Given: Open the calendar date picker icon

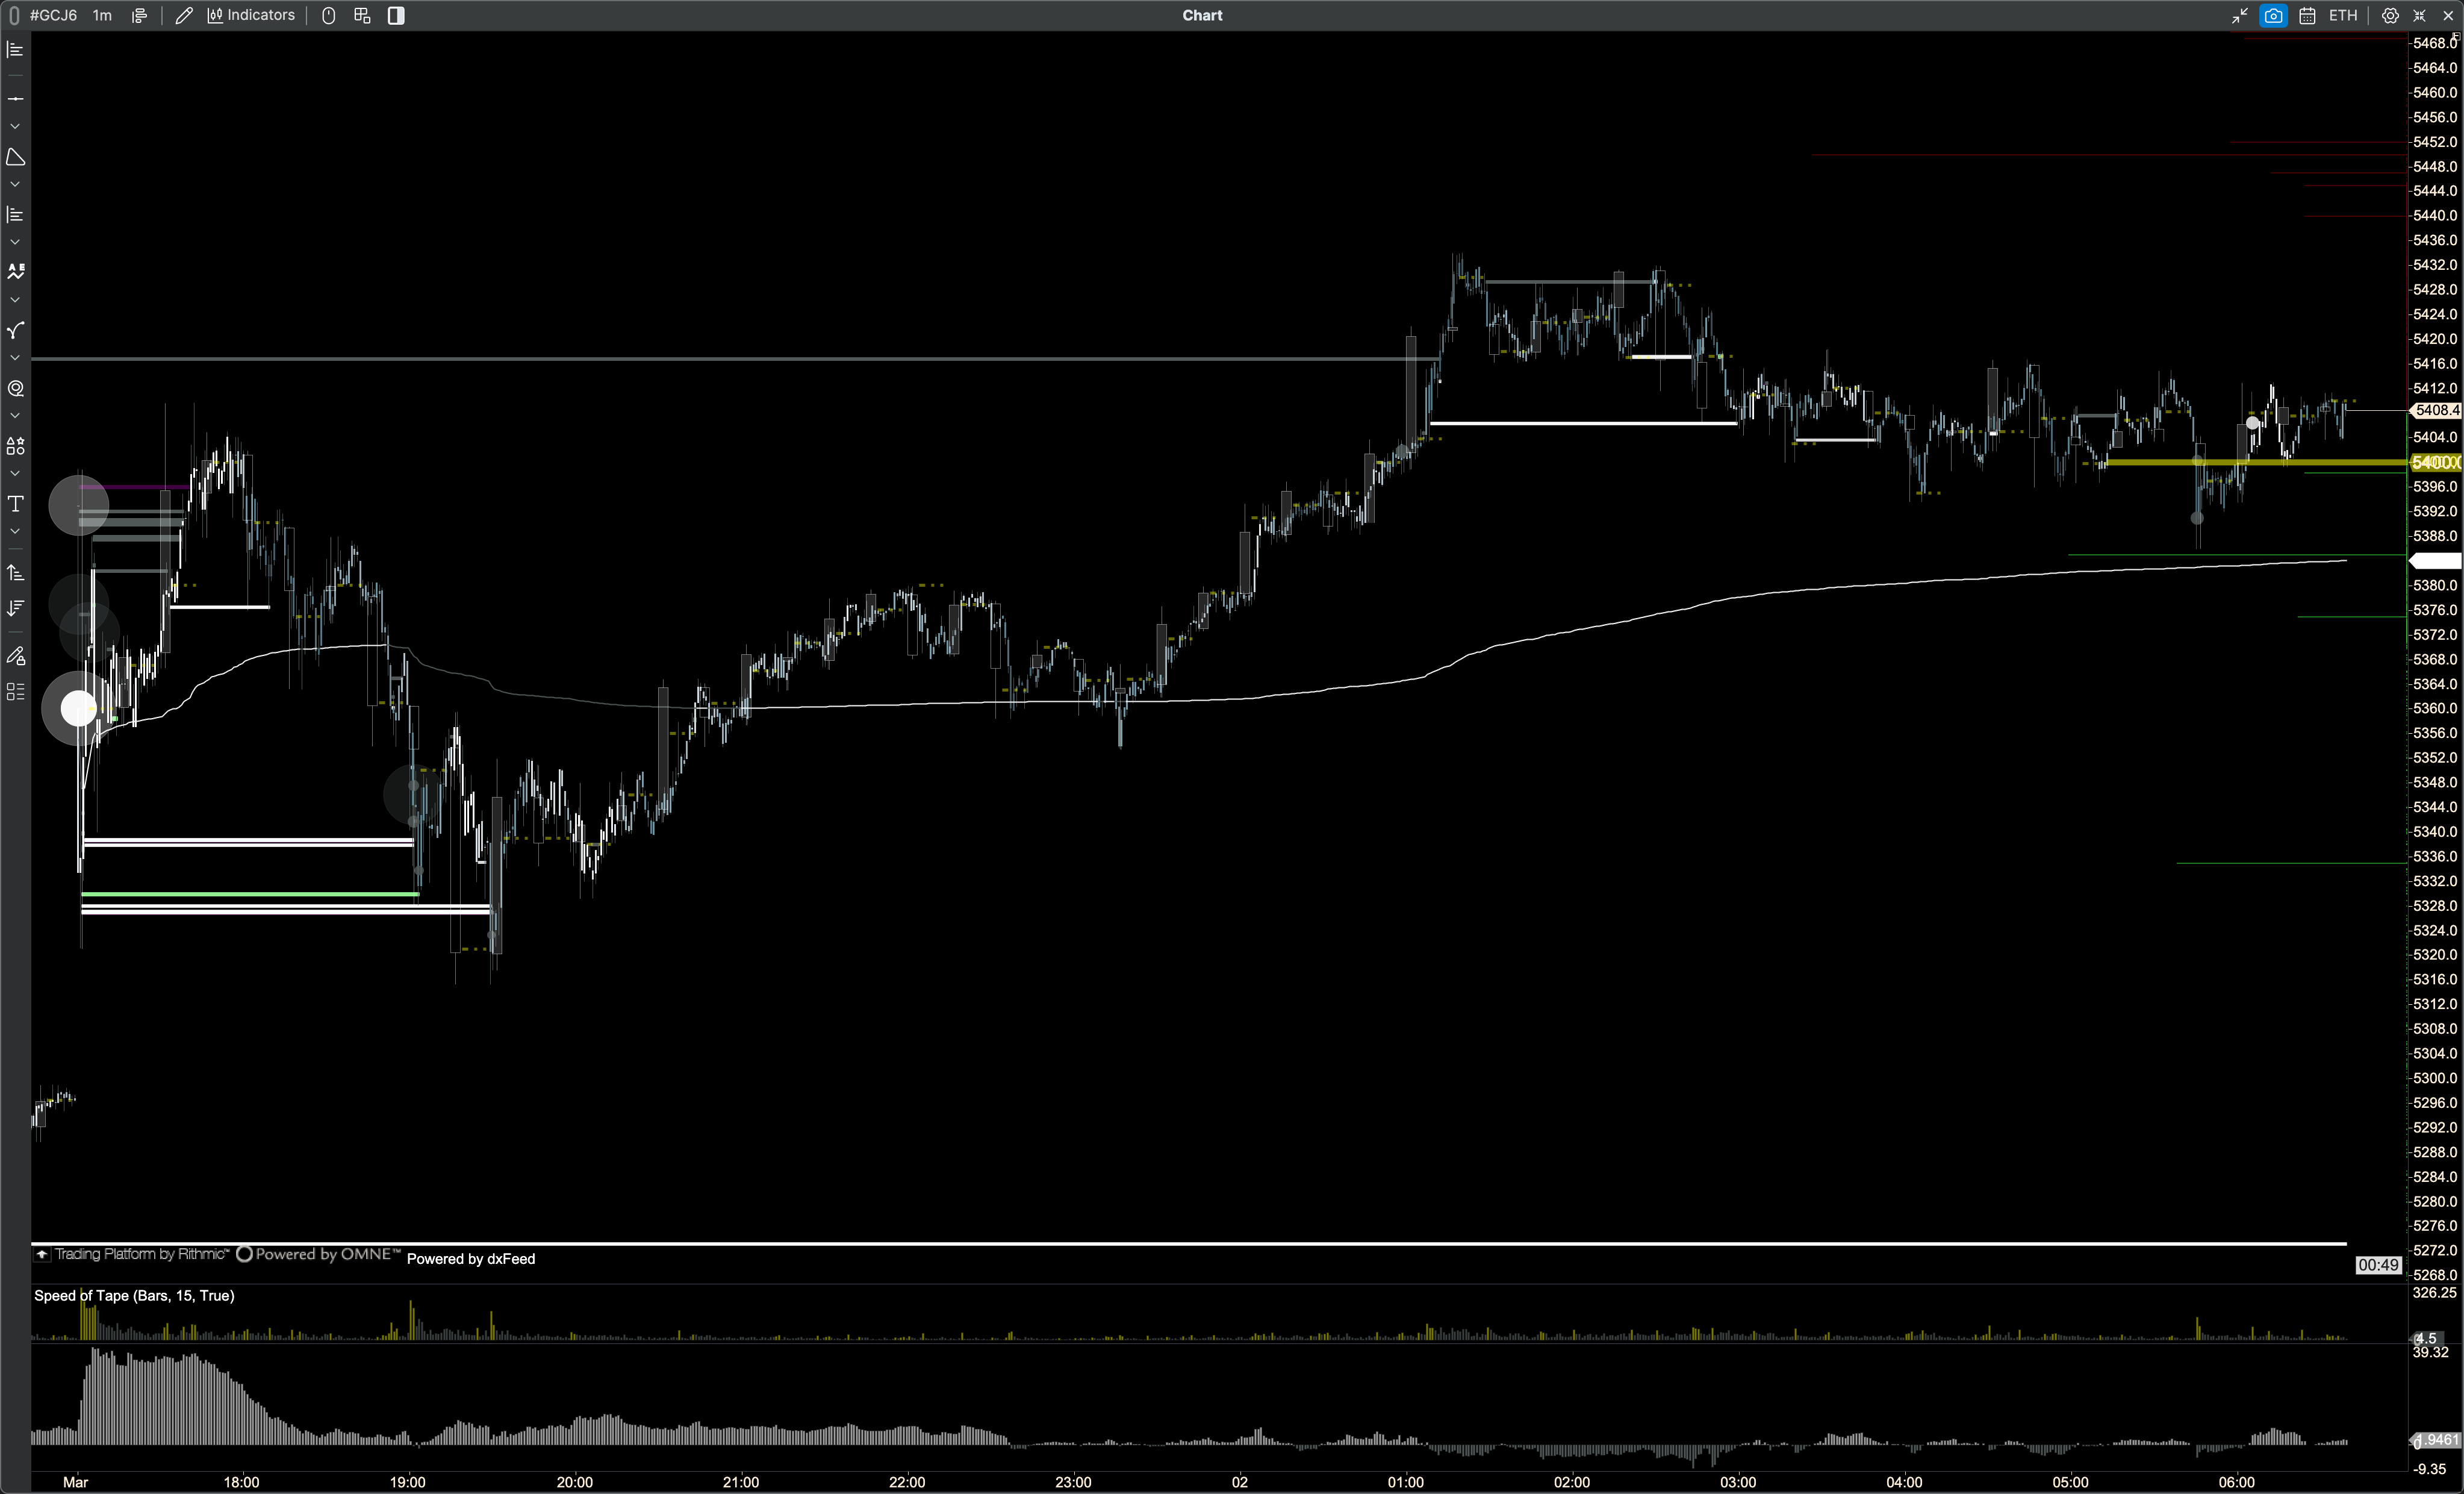Looking at the screenshot, I should 2307,15.
